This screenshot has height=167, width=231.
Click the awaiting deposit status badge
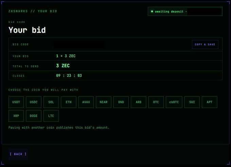pyautogui.click(x=185, y=11)
